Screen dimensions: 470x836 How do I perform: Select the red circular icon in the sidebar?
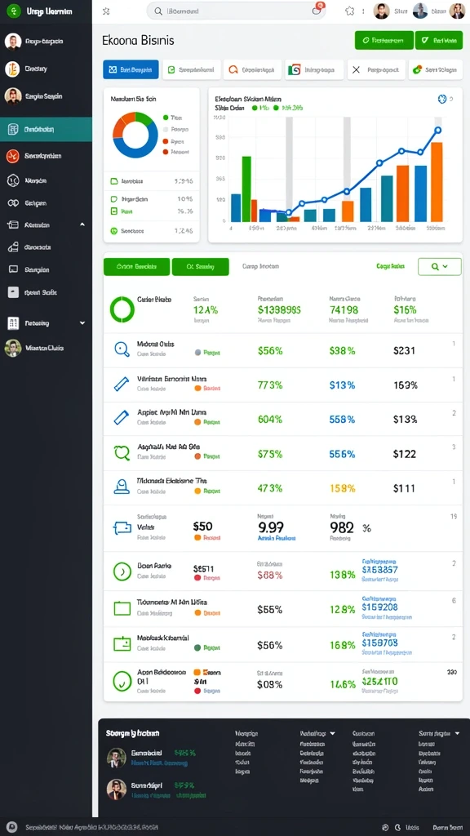(x=13, y=156)
